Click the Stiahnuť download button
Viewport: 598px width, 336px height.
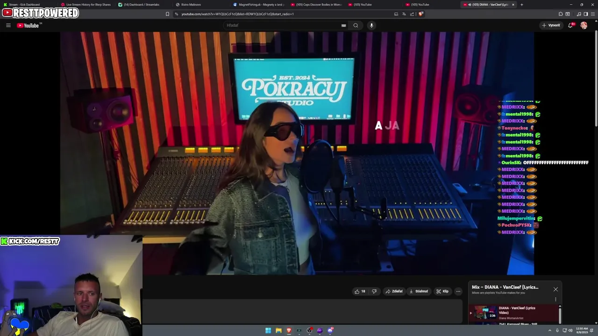click(419, 291)
